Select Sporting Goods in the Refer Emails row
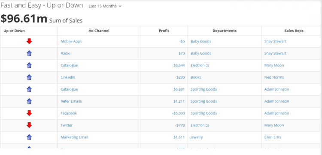Image resolution: width=322 pixels, height=155 pixels. click(x=204, y=101)
